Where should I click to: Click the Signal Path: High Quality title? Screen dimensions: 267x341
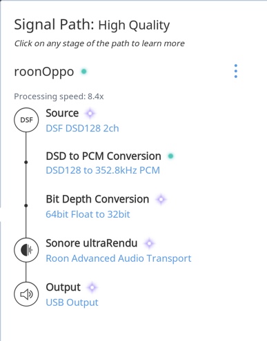[92, 25]
